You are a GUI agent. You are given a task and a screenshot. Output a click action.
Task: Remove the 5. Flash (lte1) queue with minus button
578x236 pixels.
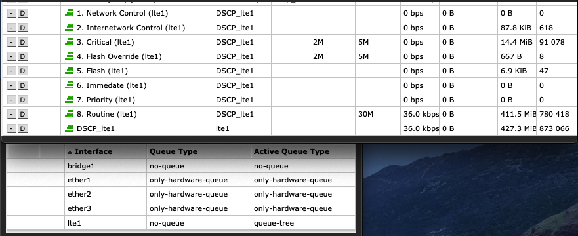(12, 71)
